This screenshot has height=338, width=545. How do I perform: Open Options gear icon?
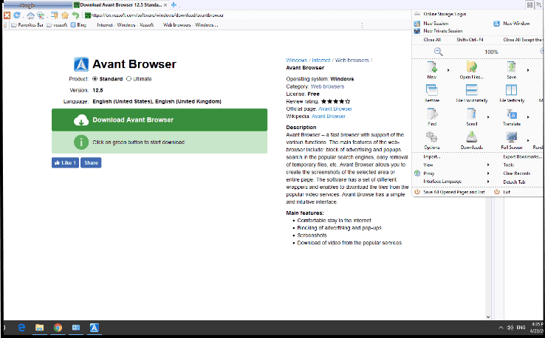point(432,137)
